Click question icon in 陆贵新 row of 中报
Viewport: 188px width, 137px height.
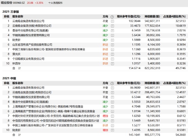tap(112, 130)
